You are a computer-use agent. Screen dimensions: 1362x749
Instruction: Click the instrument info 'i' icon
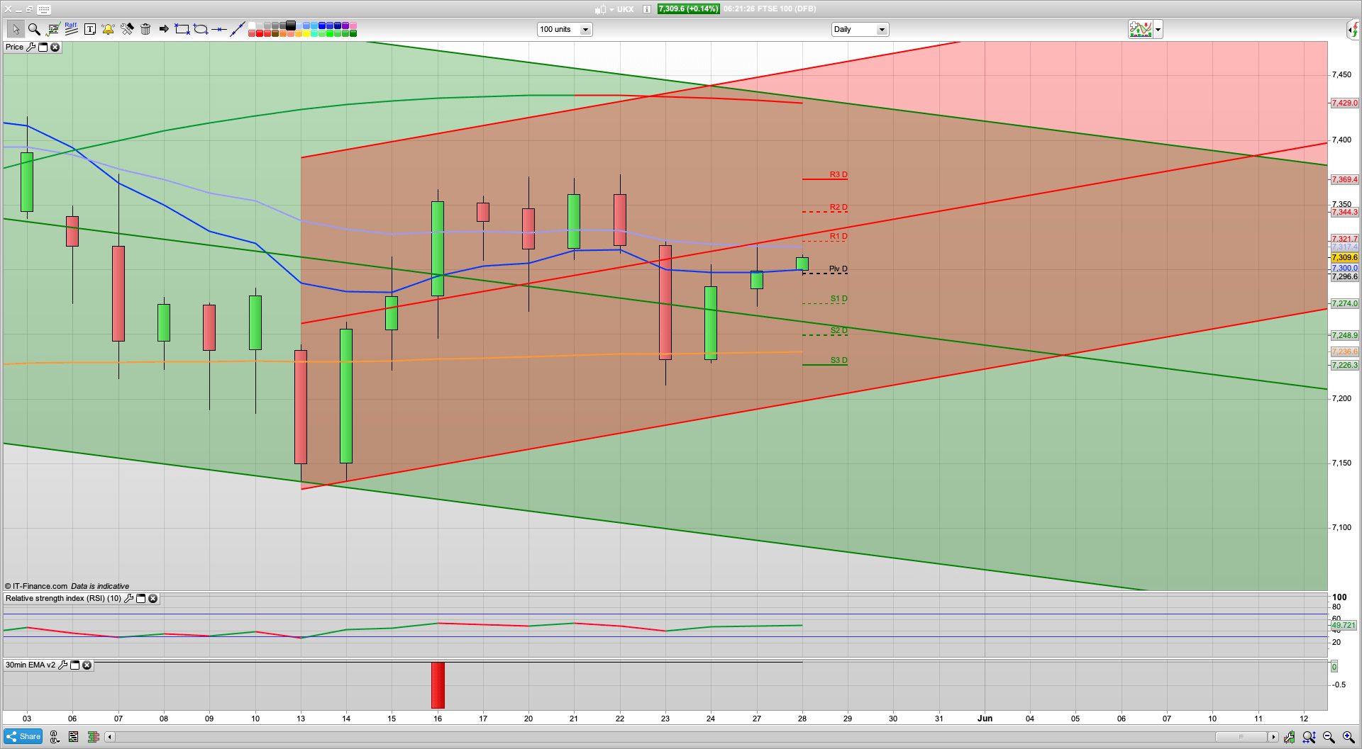click(x=647, y=9)
